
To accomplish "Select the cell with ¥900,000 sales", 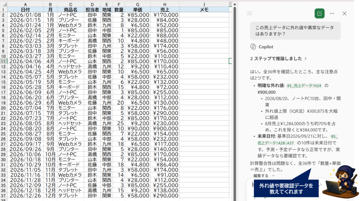I will tap(165, 129).
